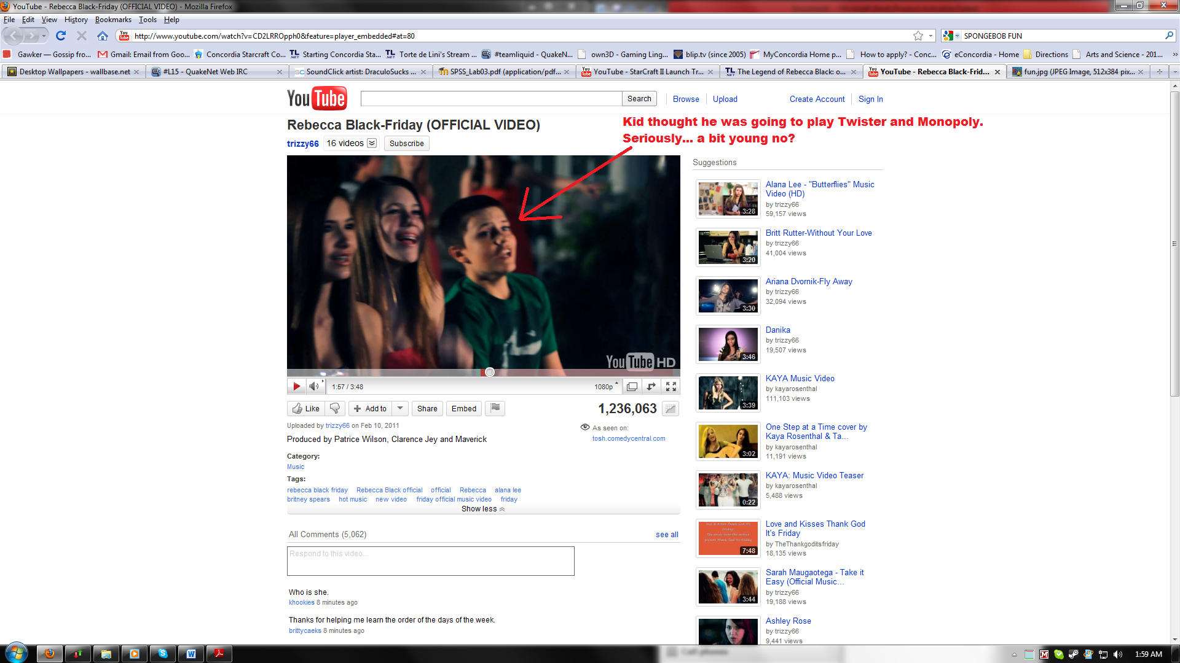Dislike the video with thumbs down
This screenshot has width=1180, height=663.
(335, 408)
